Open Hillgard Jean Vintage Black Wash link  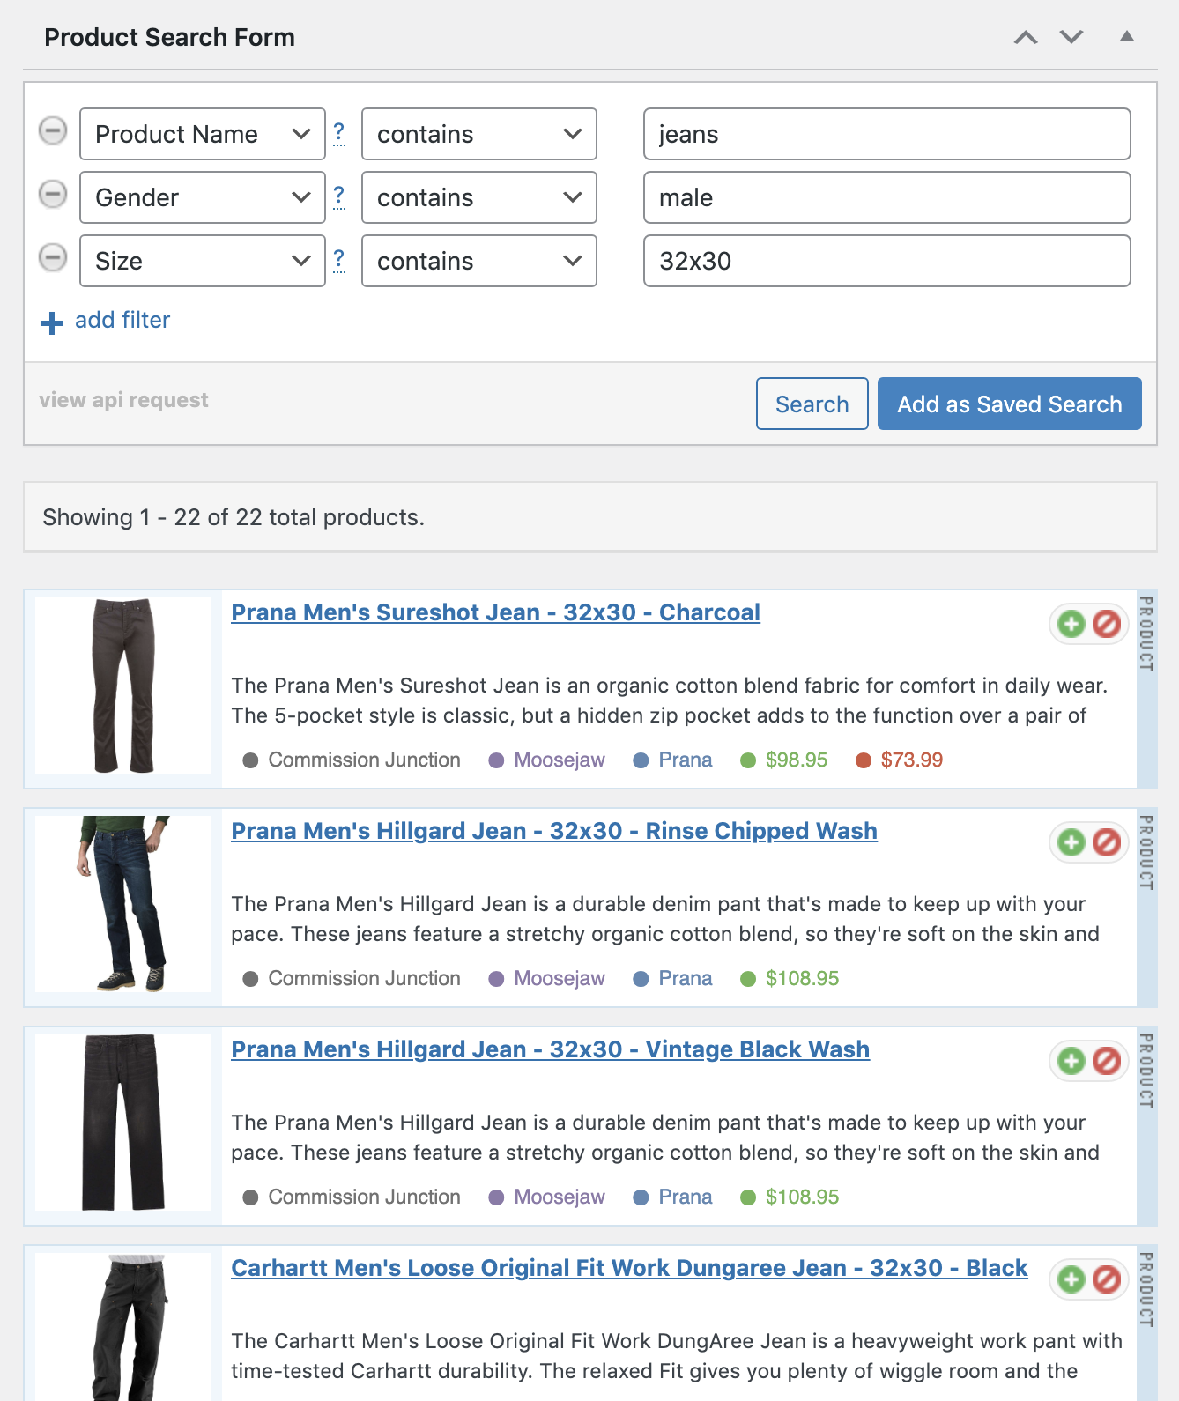(551, 1049)
